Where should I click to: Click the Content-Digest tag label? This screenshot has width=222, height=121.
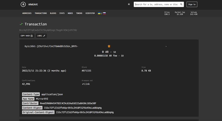(x=32, y=108)
